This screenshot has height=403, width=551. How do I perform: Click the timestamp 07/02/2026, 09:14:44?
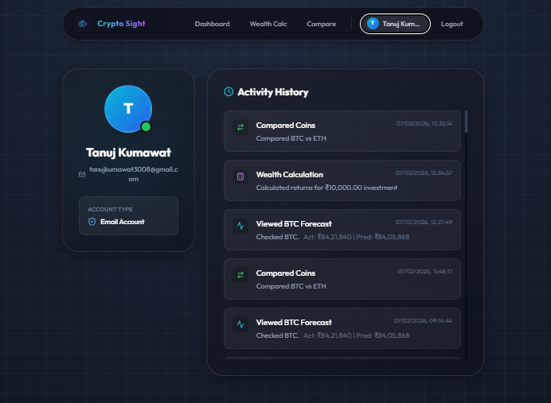point(423,320)
